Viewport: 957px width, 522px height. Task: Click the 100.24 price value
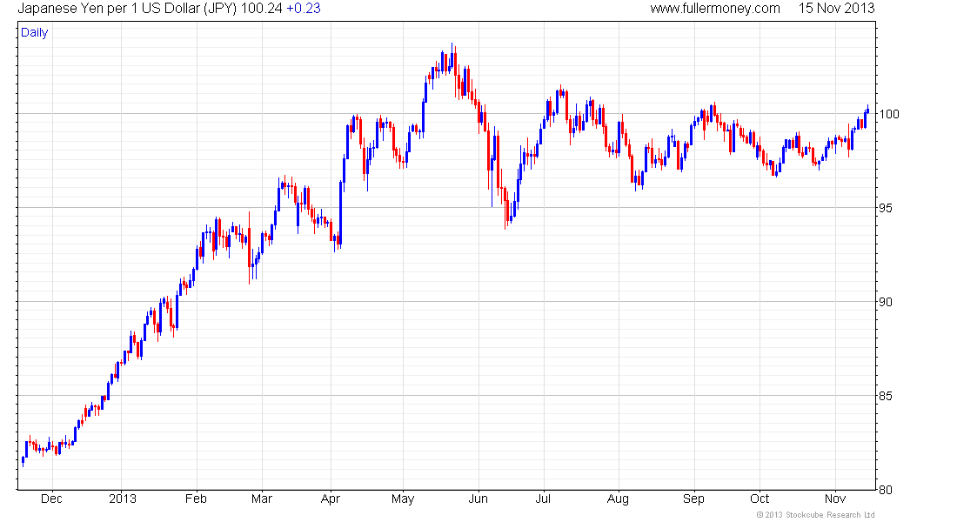pos(261,9)
